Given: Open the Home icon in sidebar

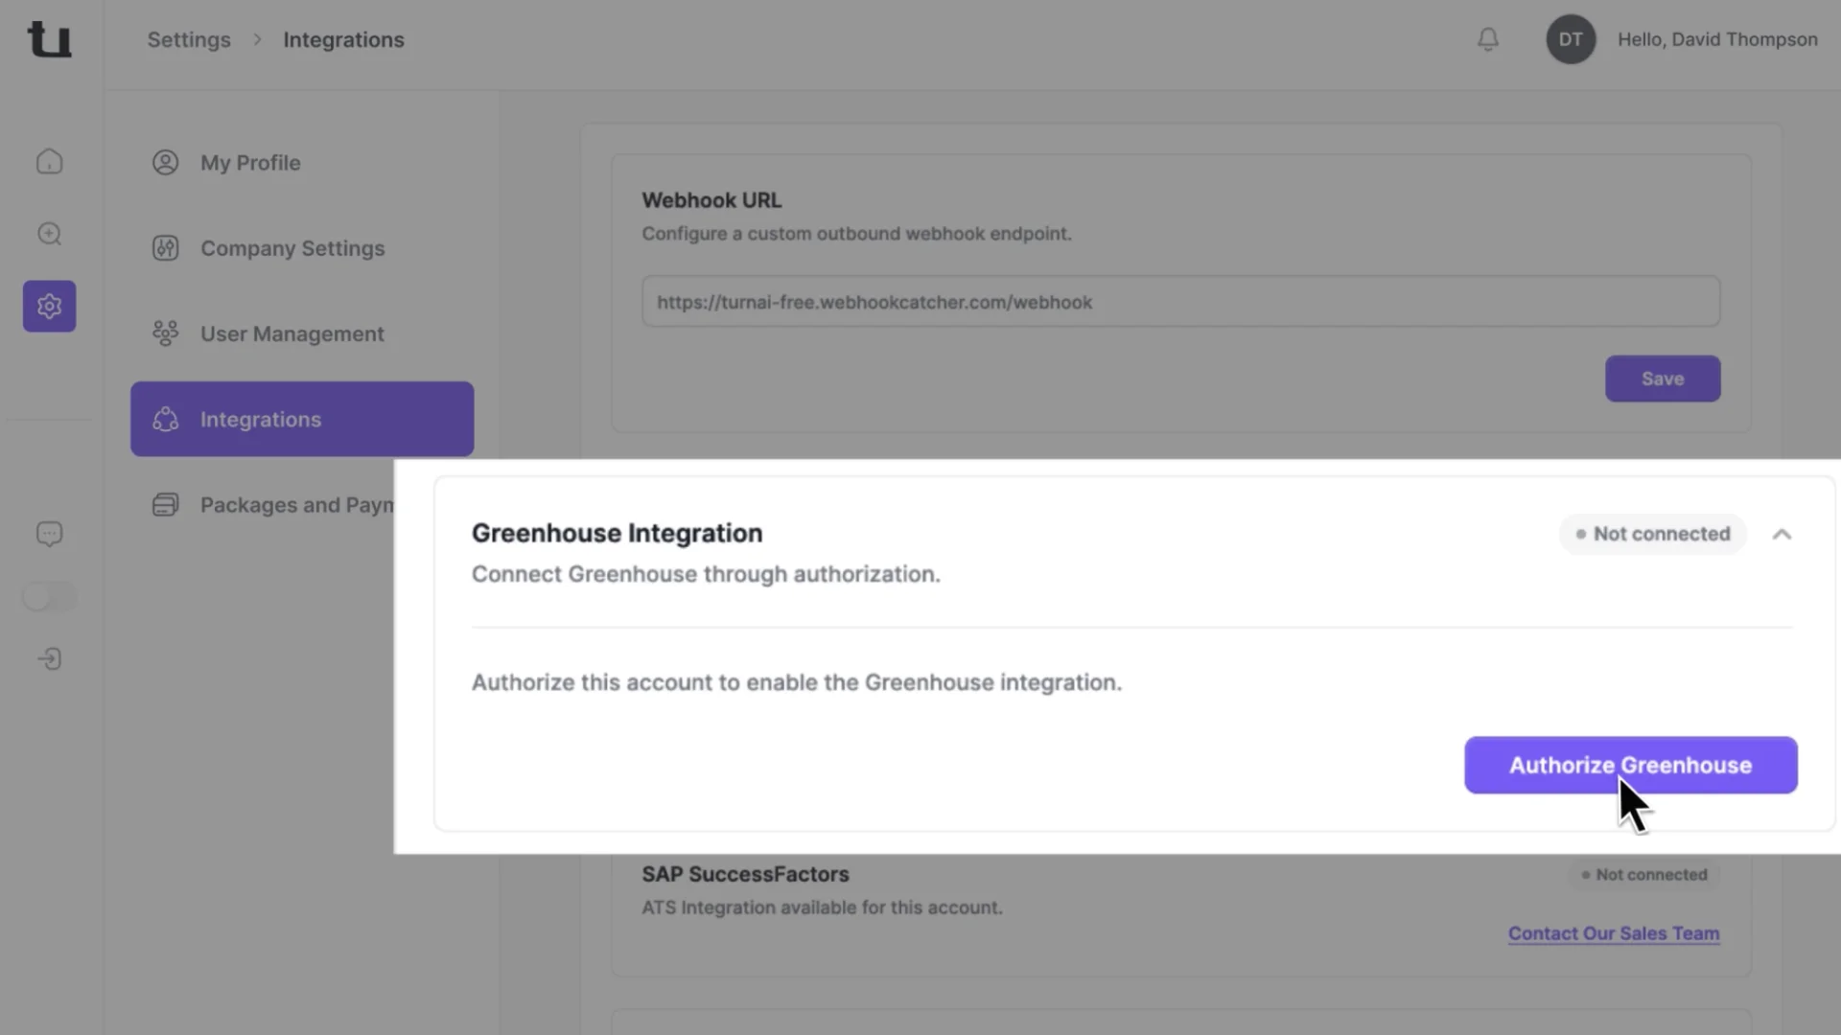Looking at the screenshot, I should click(x=49, y=161).
